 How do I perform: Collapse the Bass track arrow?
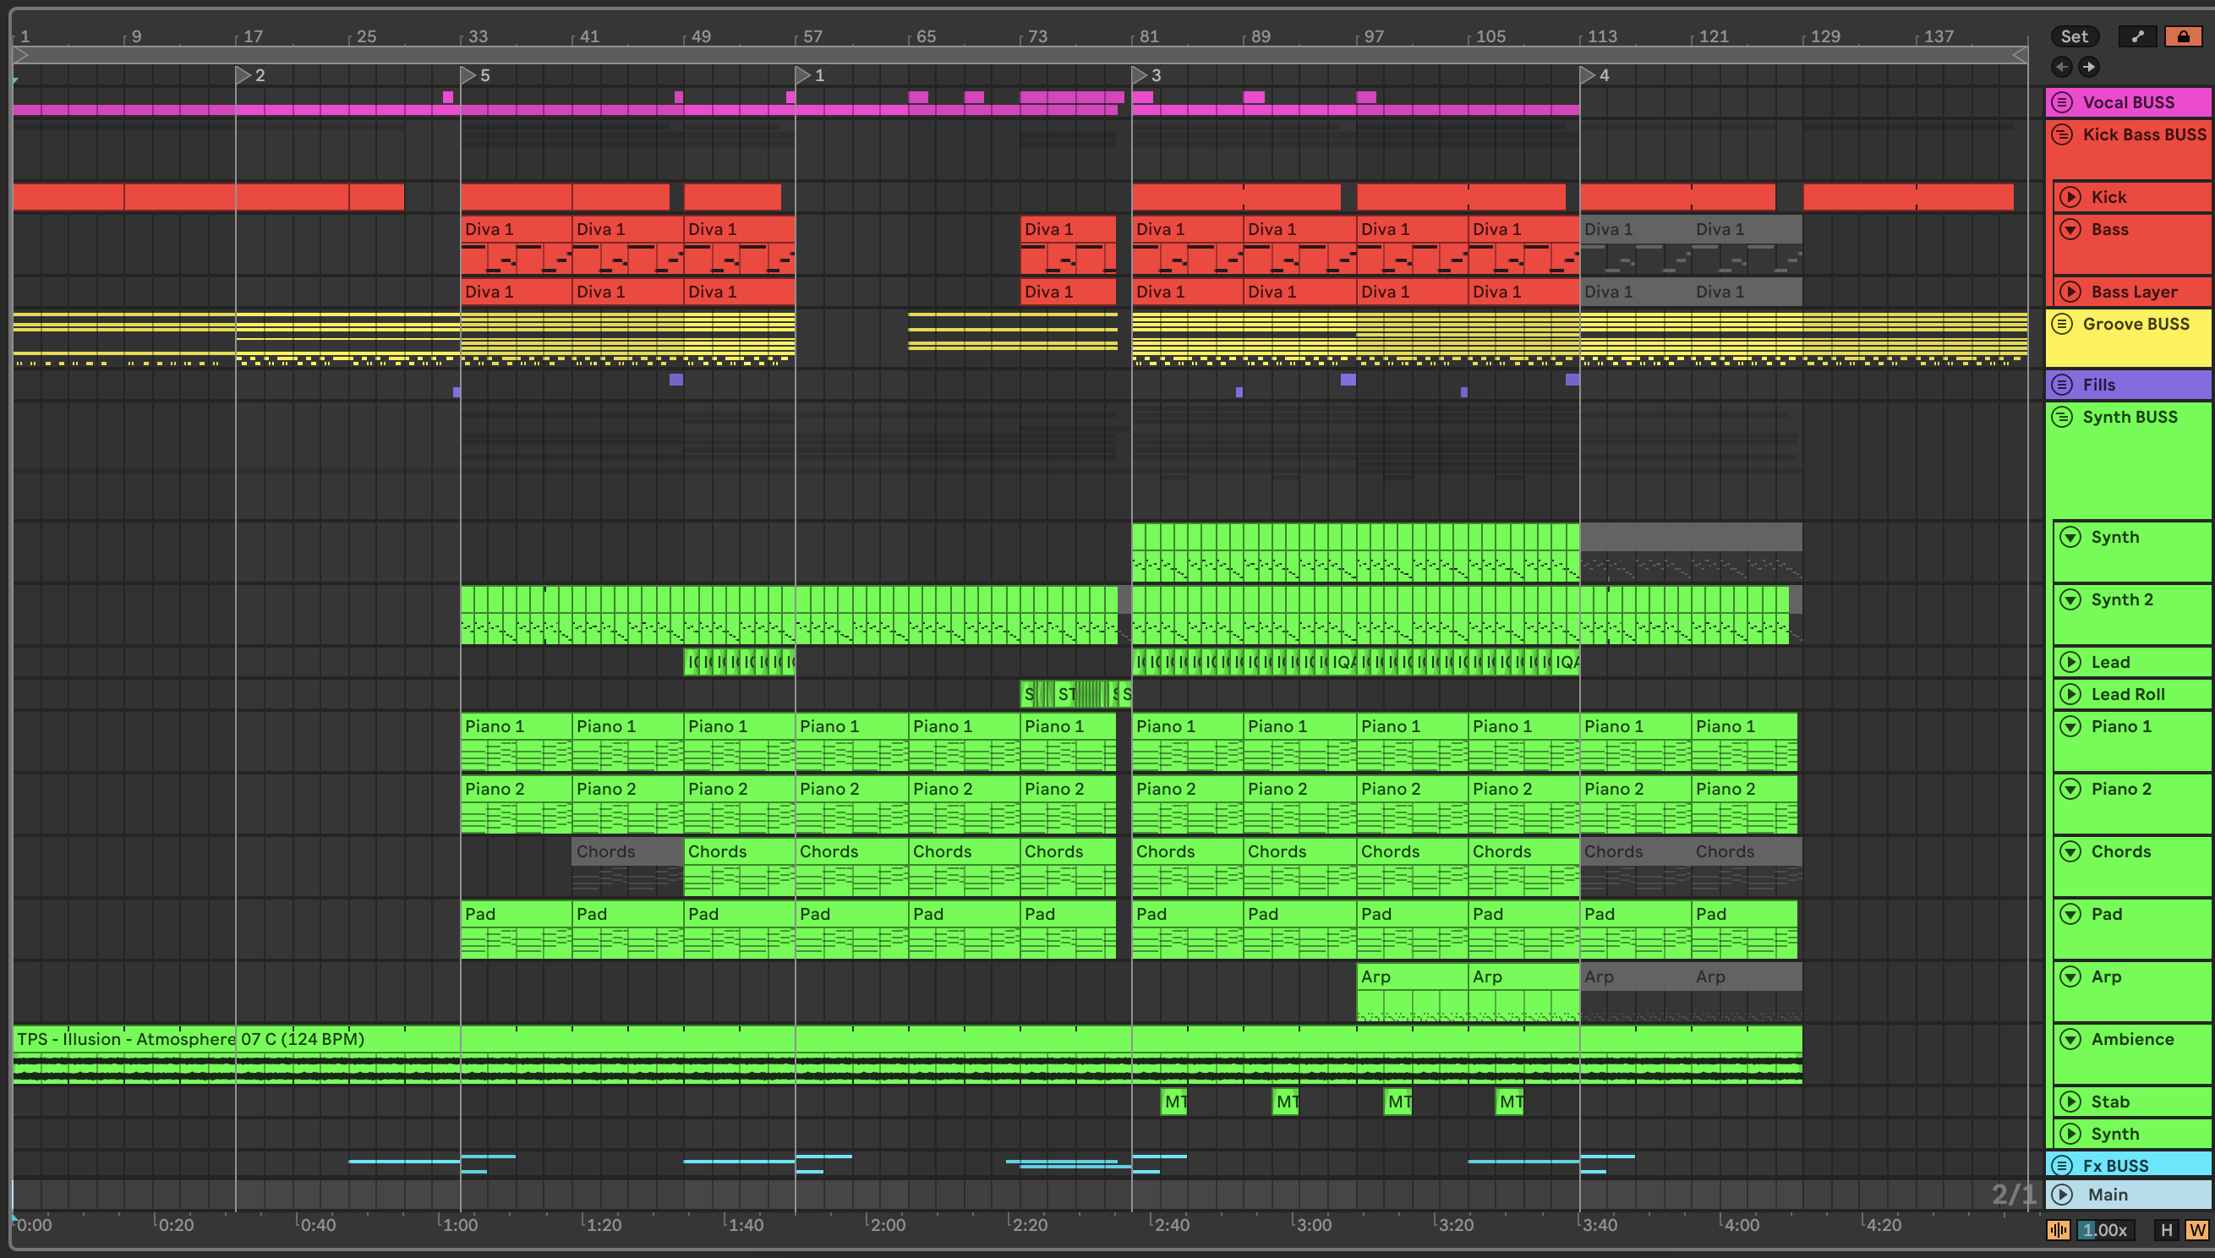(x=2070, y=229)
